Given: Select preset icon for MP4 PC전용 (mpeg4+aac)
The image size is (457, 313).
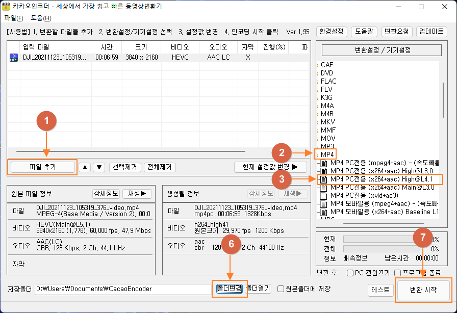Looking at the screenshot, I should [x=323, y=163].
